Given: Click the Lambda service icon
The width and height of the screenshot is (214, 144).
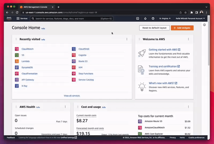Looking at the screenshot, I should tap(17, 61).
